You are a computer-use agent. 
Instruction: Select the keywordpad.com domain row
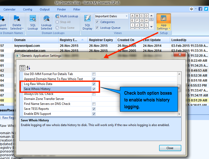click(104, 46)
